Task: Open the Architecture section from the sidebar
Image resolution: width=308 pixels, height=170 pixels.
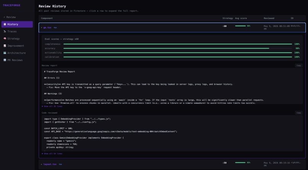Action: point(17,53)
